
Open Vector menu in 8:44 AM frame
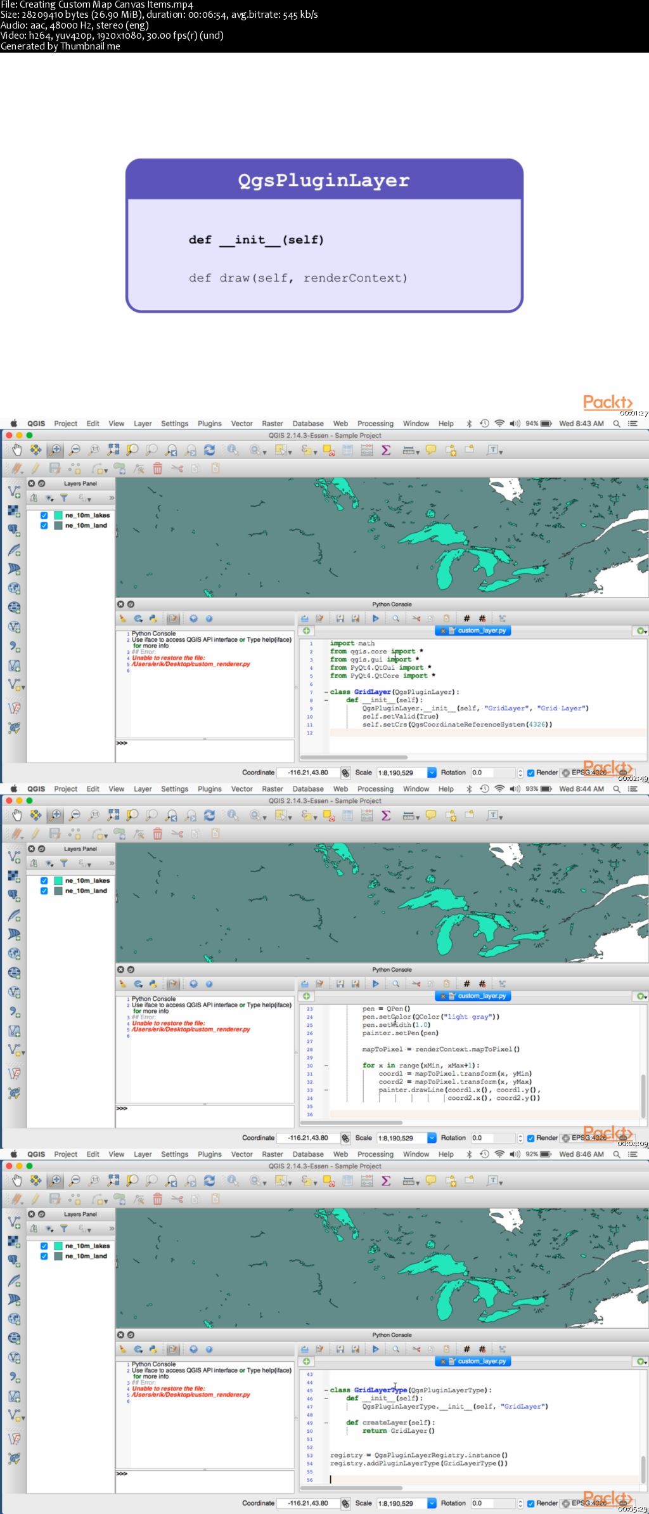(x=242, y=789)
